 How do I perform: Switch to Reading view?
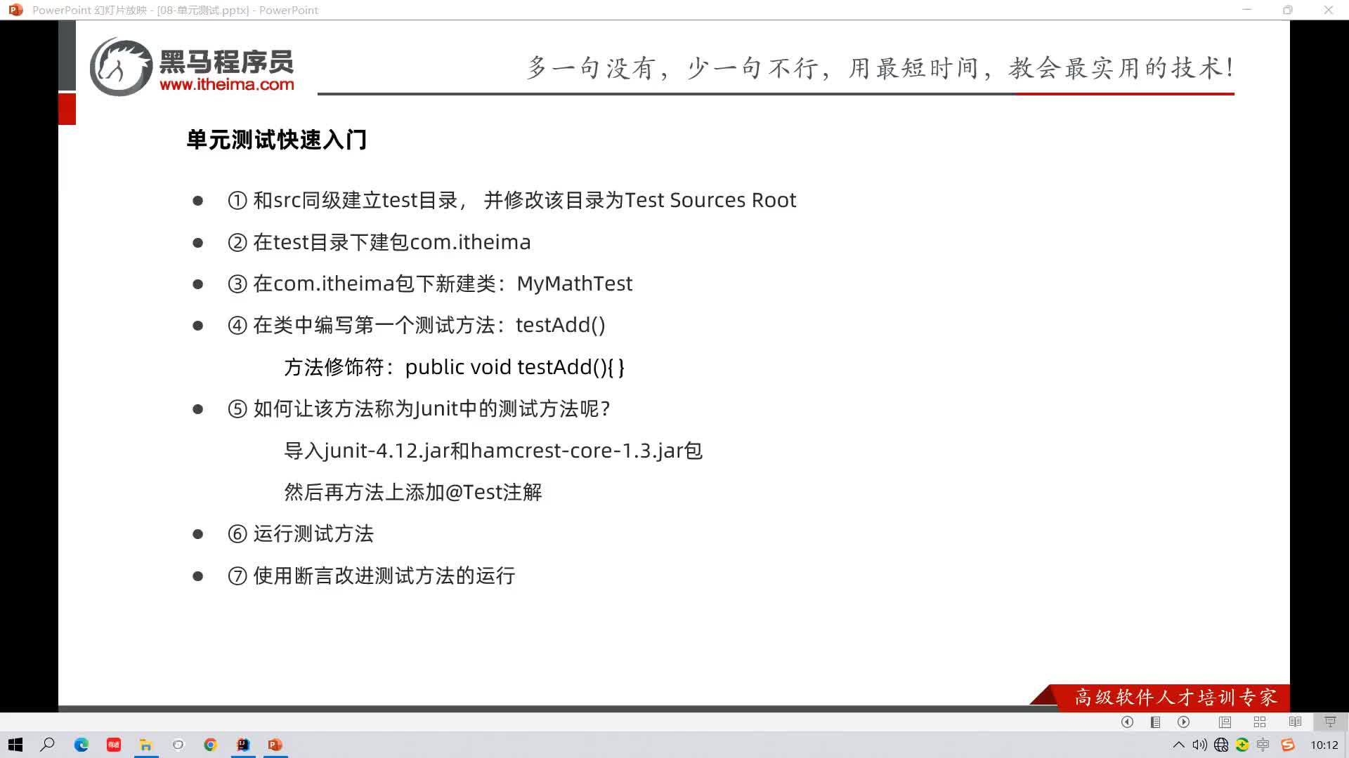click(1295, 722)
